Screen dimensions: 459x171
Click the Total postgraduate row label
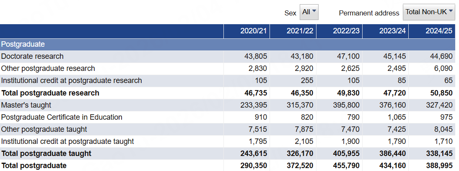tap(34, 166)
